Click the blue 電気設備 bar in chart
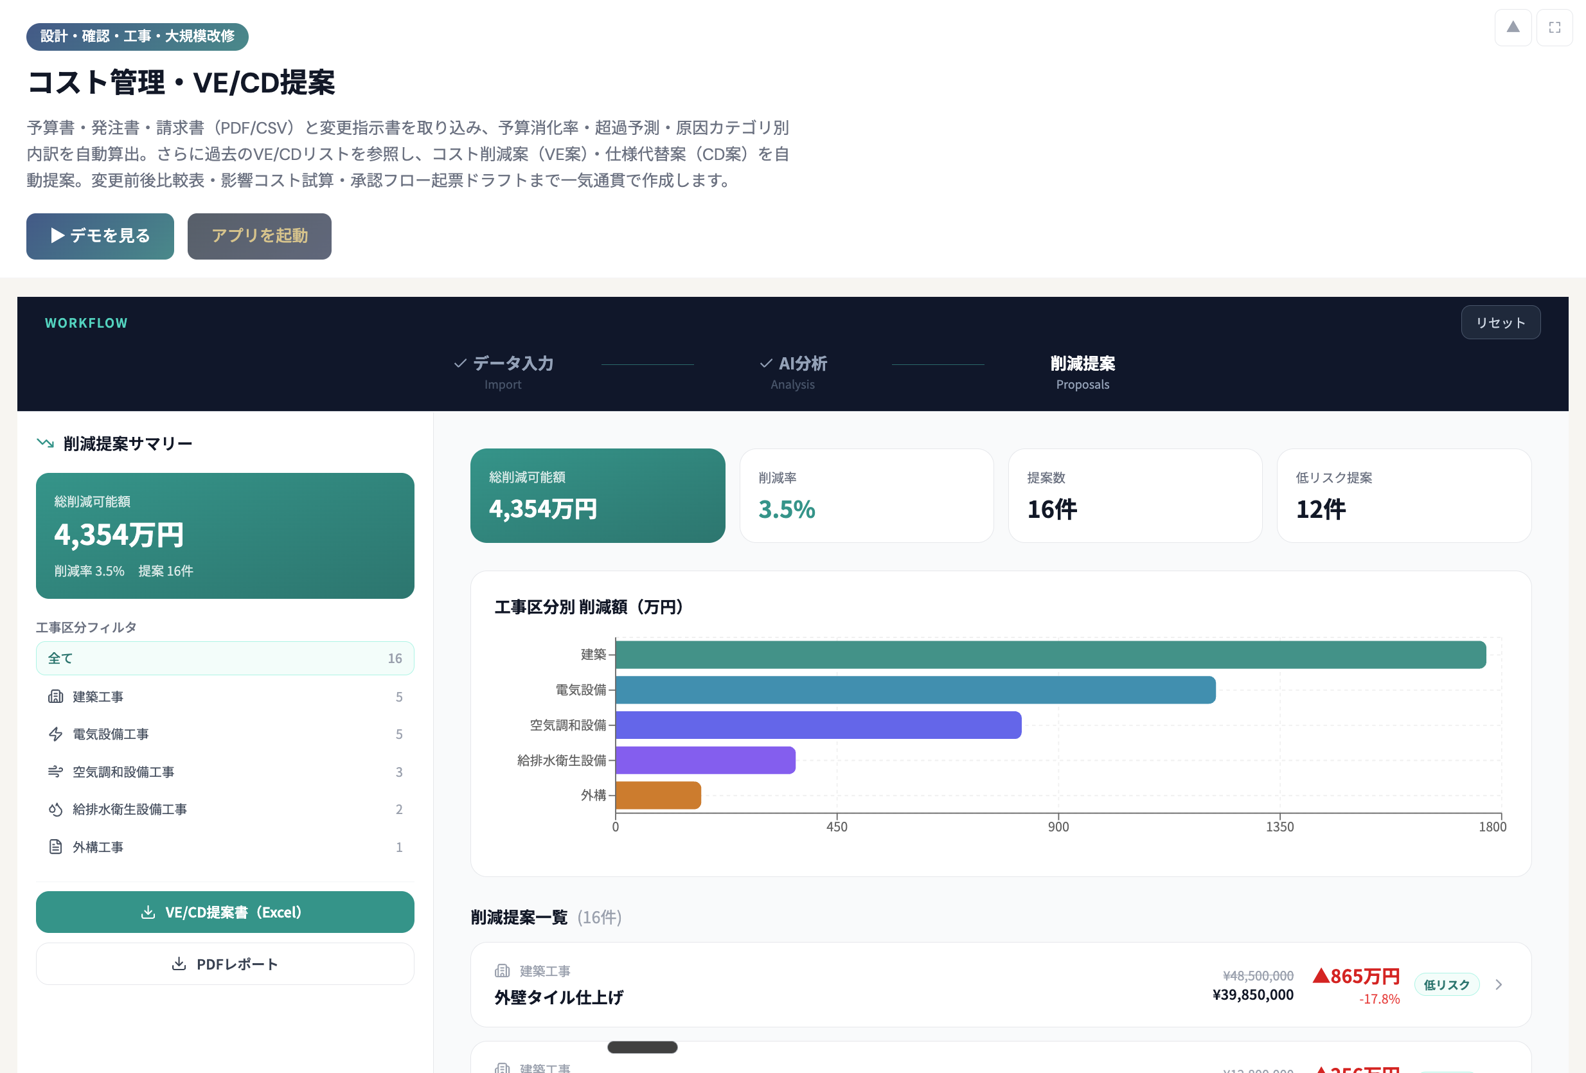The width and height of the screenshot is (1586, 1073). point(916,689)
